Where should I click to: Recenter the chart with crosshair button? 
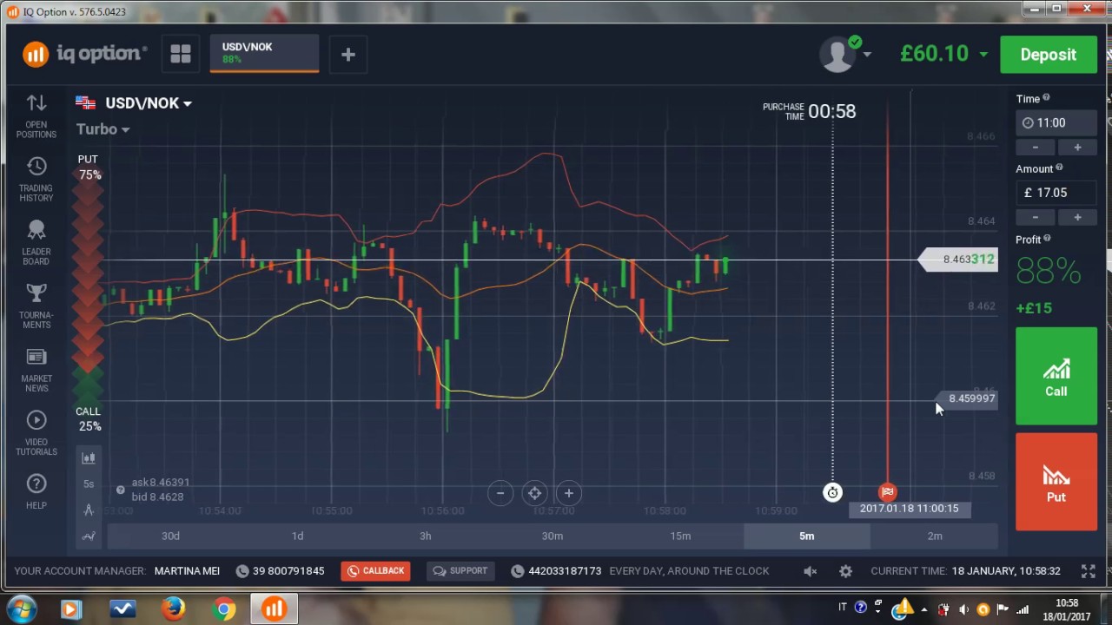(x=534, y=493)
